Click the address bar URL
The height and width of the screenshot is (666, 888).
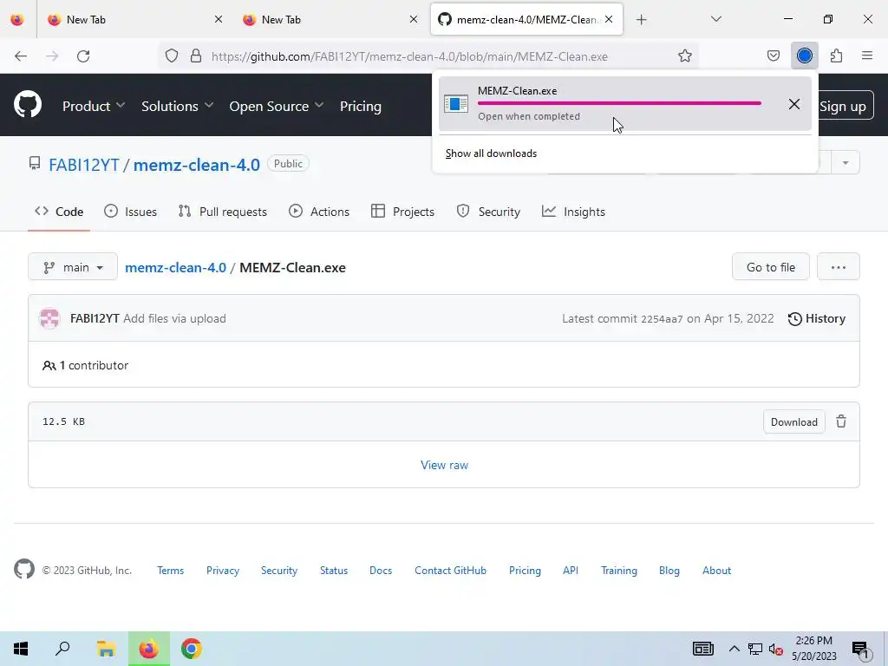click(x=409, y=56)
